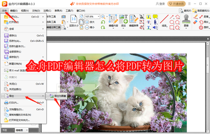Select the pencil freehand drawing tool

click(x=196, y=17)
